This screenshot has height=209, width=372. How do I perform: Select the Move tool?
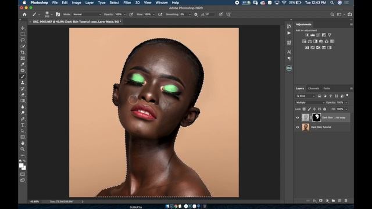[x=23, y=28]
